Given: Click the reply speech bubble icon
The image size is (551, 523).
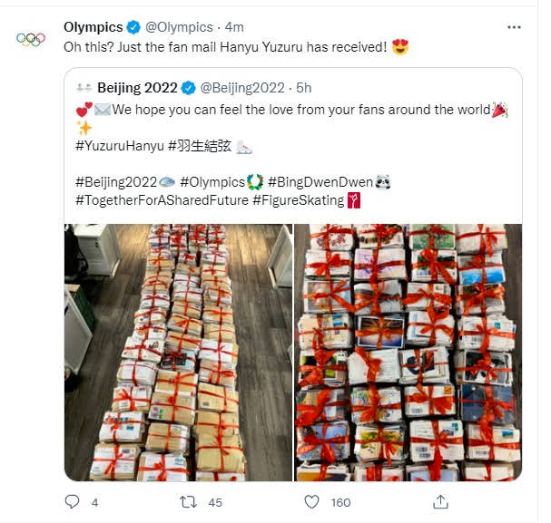Looking at the screenshot, I should 73,501.
